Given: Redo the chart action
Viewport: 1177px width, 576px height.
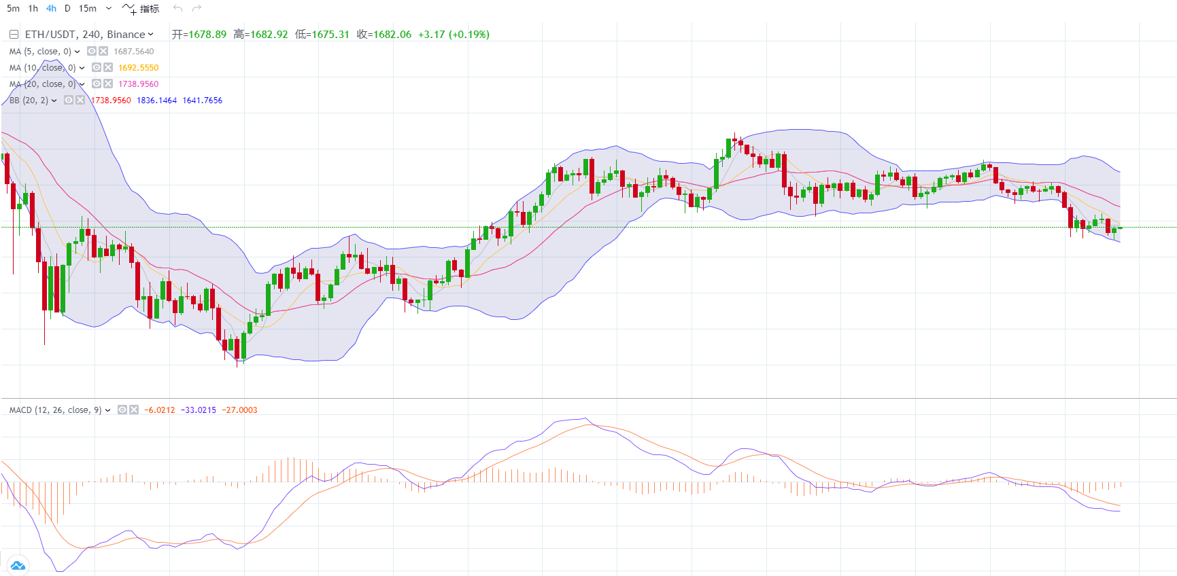Looking at the screenshot, I should click(x=197, y=9).
